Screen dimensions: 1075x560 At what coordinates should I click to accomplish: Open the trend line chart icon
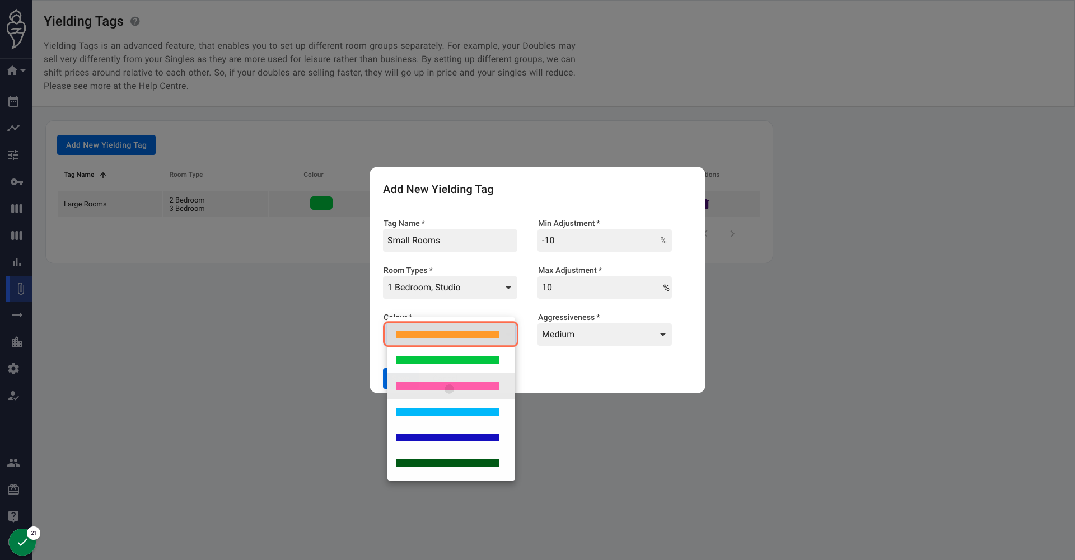pyautogui.click(x=13, y=128)
